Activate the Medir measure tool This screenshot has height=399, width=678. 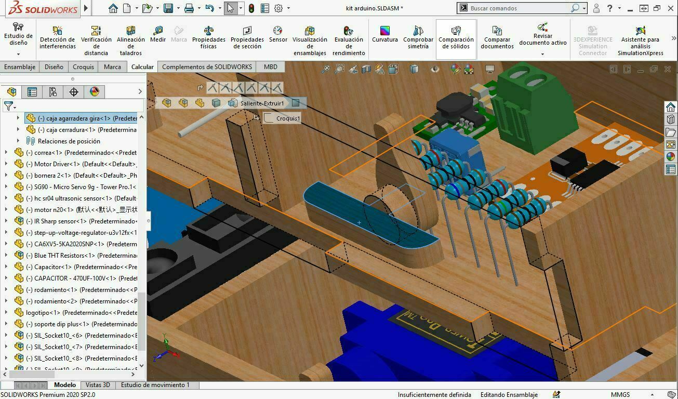158,35
